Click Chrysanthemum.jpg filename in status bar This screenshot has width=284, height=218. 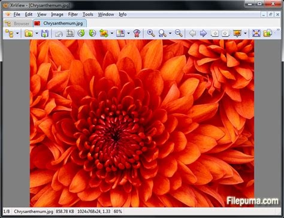click(34, 211)
